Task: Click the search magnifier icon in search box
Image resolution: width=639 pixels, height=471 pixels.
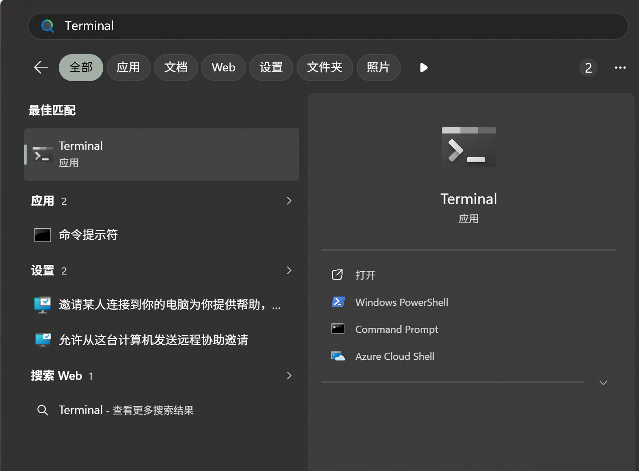Action: point(47,26)
